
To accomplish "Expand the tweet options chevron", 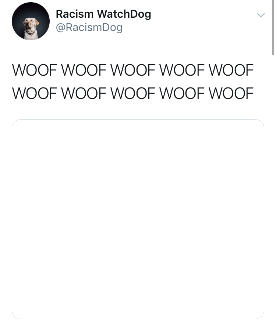I will pos(261,15).
